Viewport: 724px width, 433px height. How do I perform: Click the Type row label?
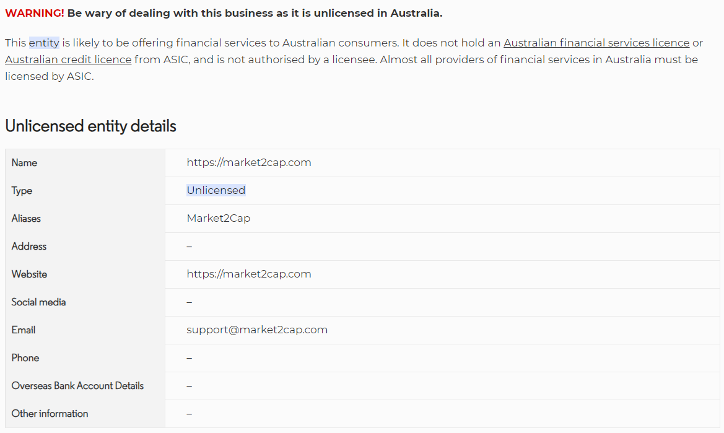[x=22, y=191]
